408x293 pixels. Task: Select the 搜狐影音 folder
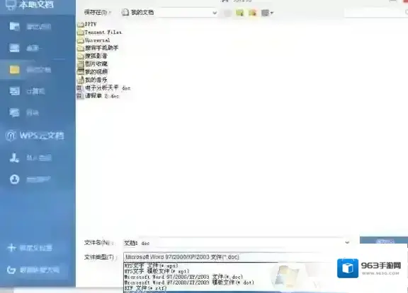click(x=92, y=56)
